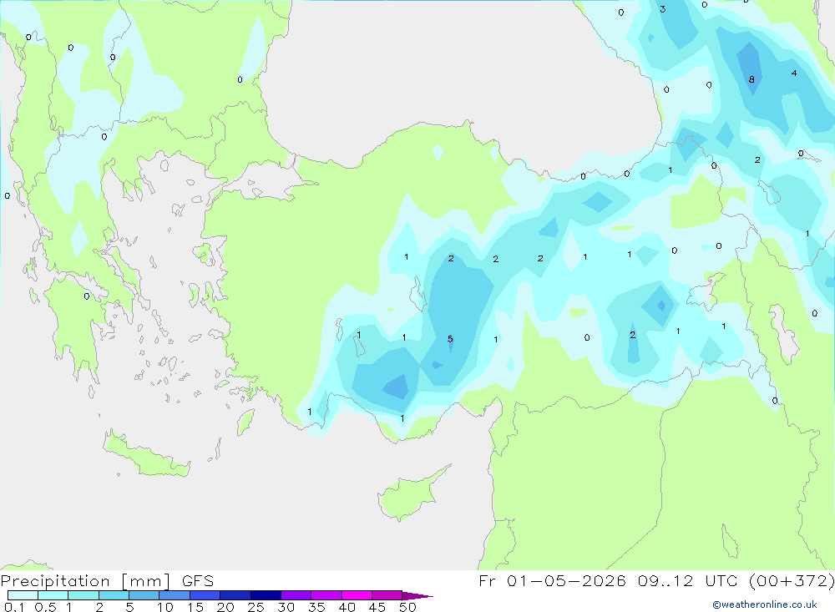Click the legend label "0.5"
The width and height of the screenshot is (835, 612).
(x=45, y=607)
